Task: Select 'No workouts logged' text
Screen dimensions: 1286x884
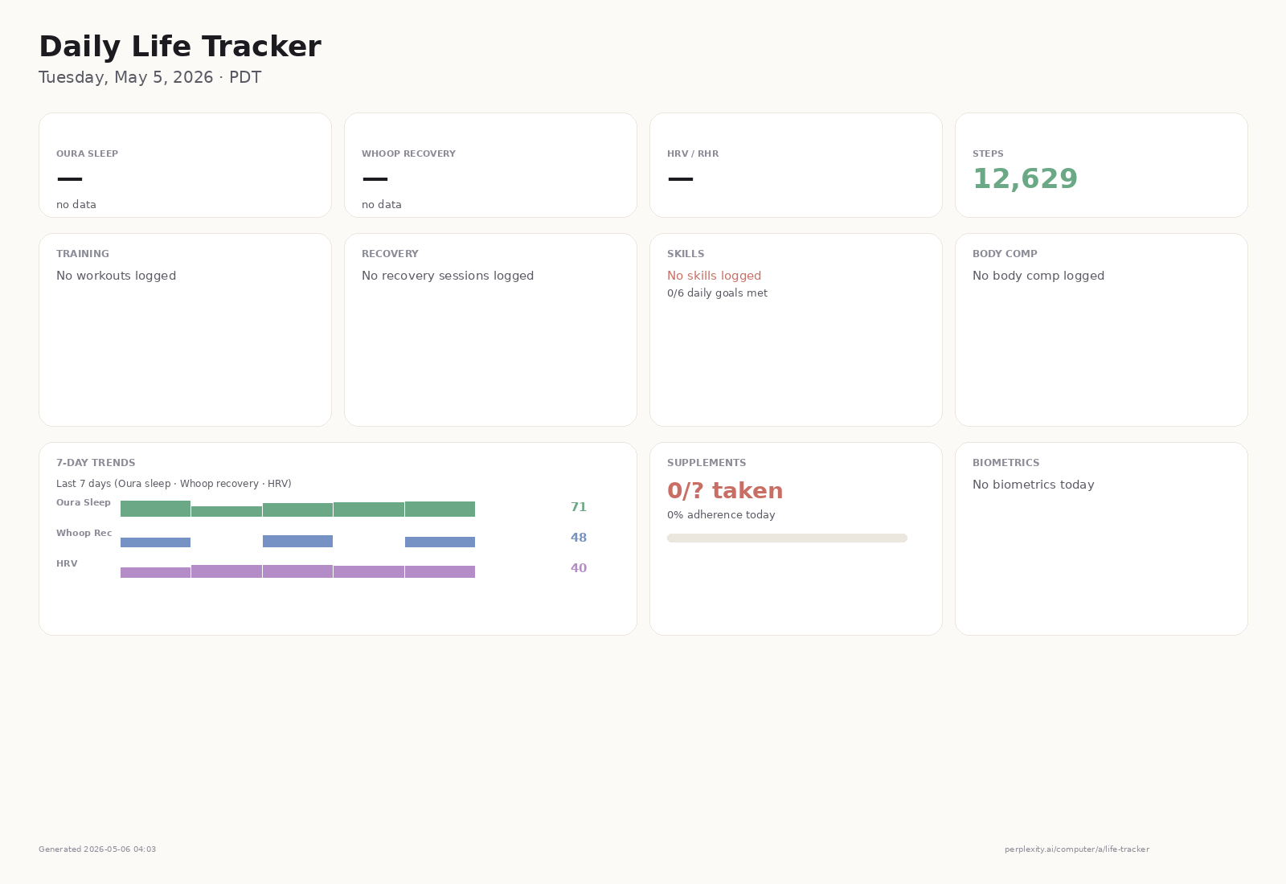Action: pyautogui.click(x=116, y=276)
